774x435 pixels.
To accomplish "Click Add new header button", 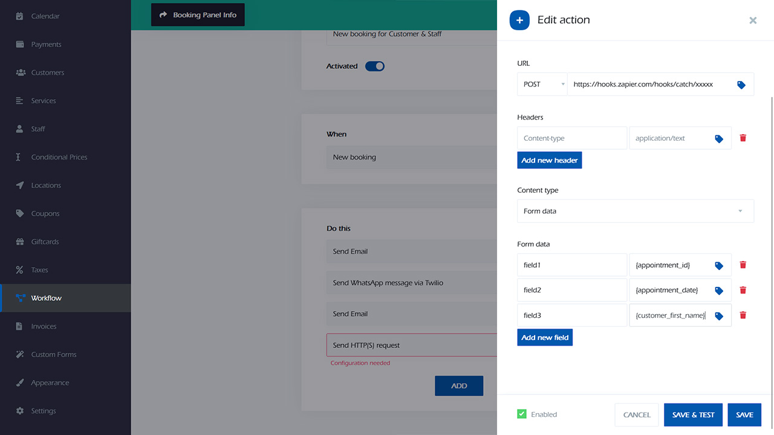I will coord(549,160).
